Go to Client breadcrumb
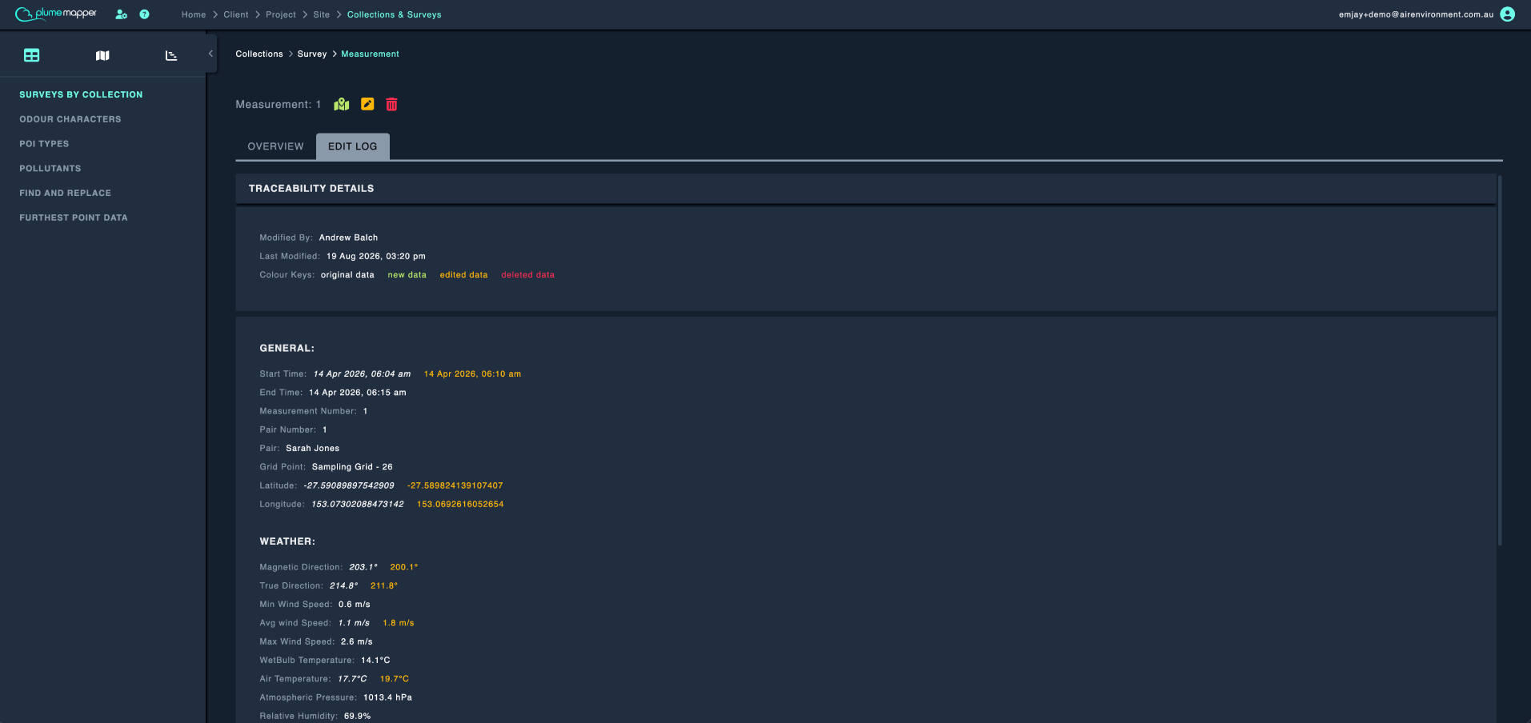 click(x=236, y=14)
